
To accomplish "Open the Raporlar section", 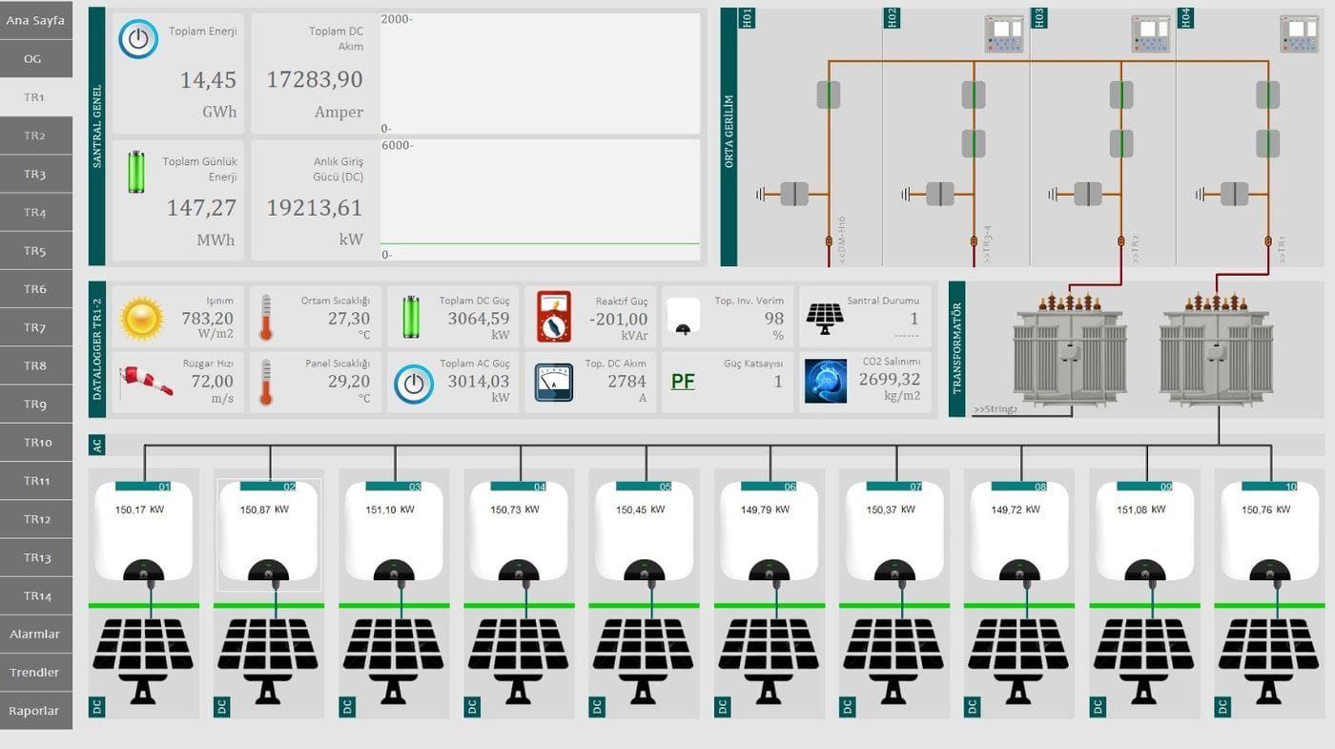I will [x=35, y=711].
